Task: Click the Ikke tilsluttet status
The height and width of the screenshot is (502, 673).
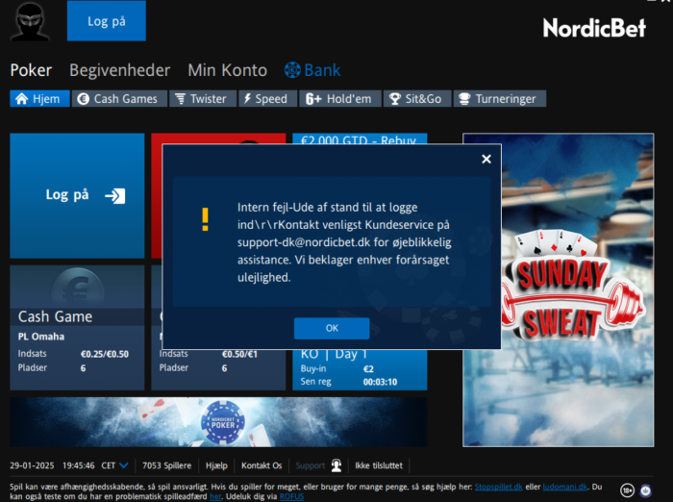Action: 379,465
